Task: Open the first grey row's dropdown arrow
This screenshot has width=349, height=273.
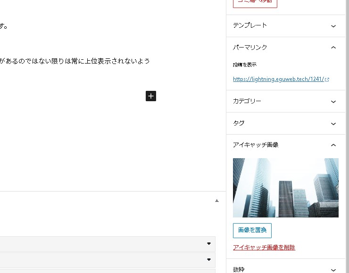Action: pos(208,243)
